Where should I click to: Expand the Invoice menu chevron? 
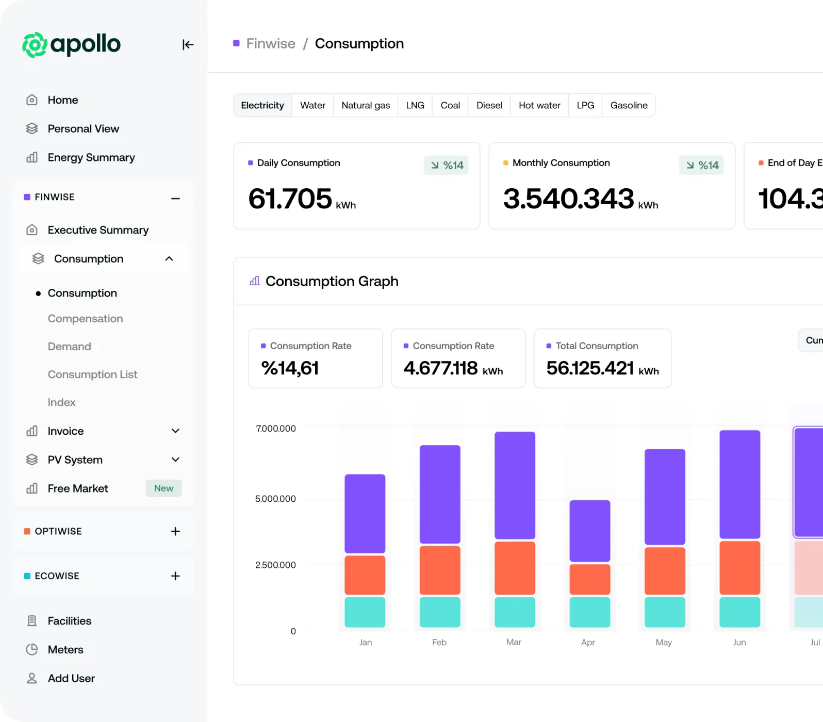point(175,431)
